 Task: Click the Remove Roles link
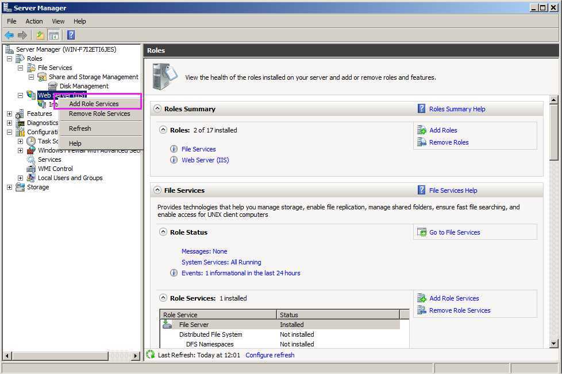[449, 142]
